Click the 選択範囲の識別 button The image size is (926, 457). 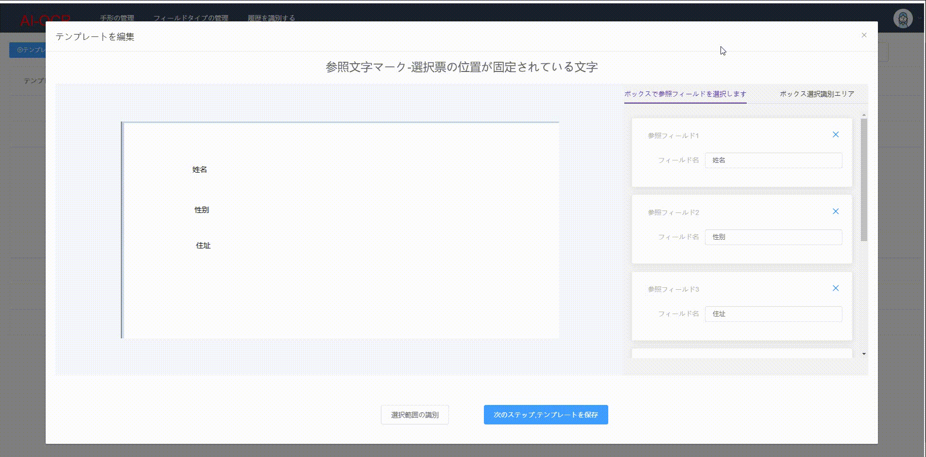pyautogui.click(x=414, y=415)
